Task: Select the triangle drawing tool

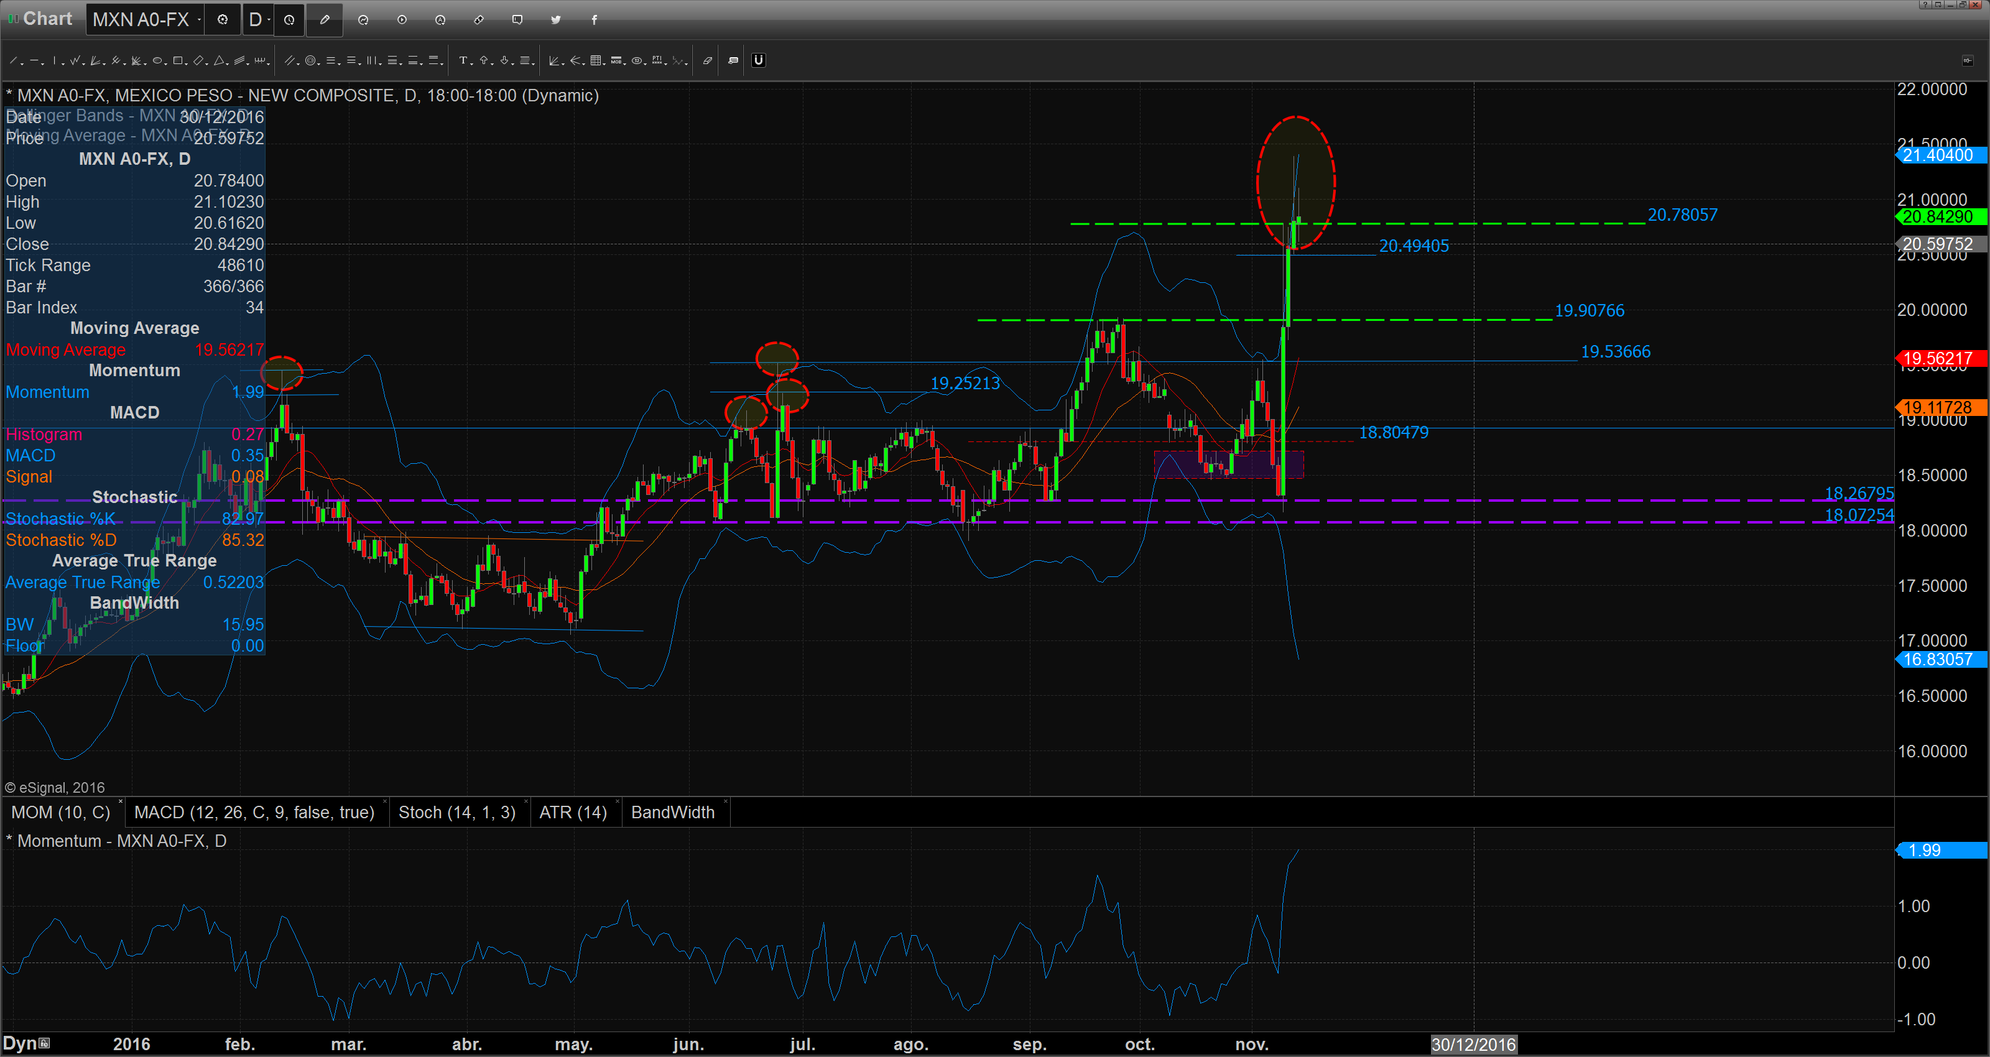Action: 219,60
